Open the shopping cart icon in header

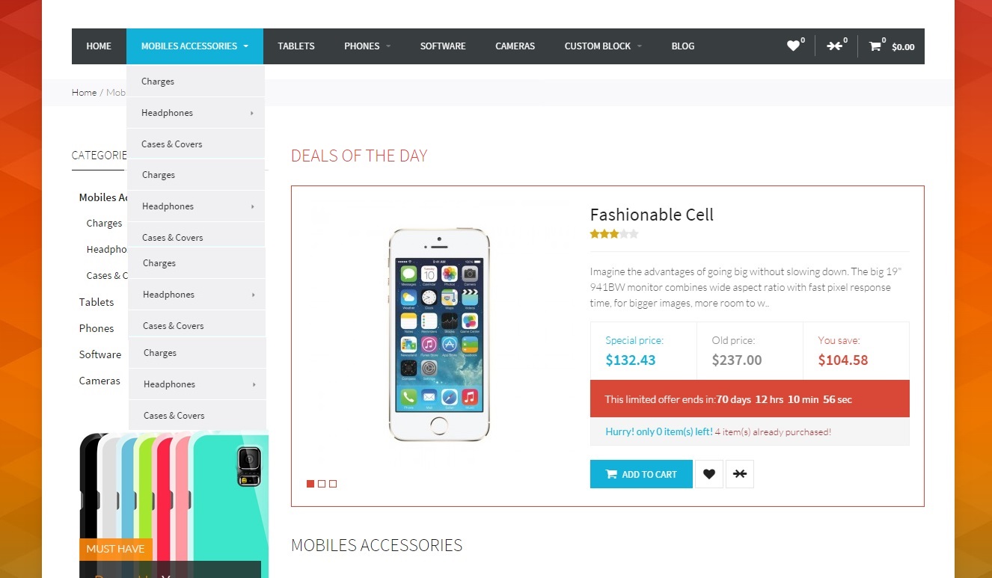click(x=875, y=46)
